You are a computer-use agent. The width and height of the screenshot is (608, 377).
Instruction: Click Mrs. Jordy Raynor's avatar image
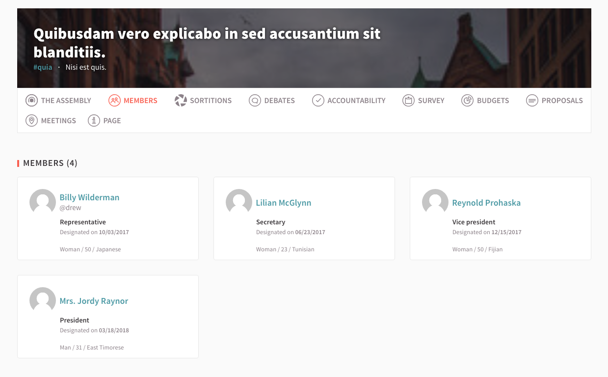43,300
